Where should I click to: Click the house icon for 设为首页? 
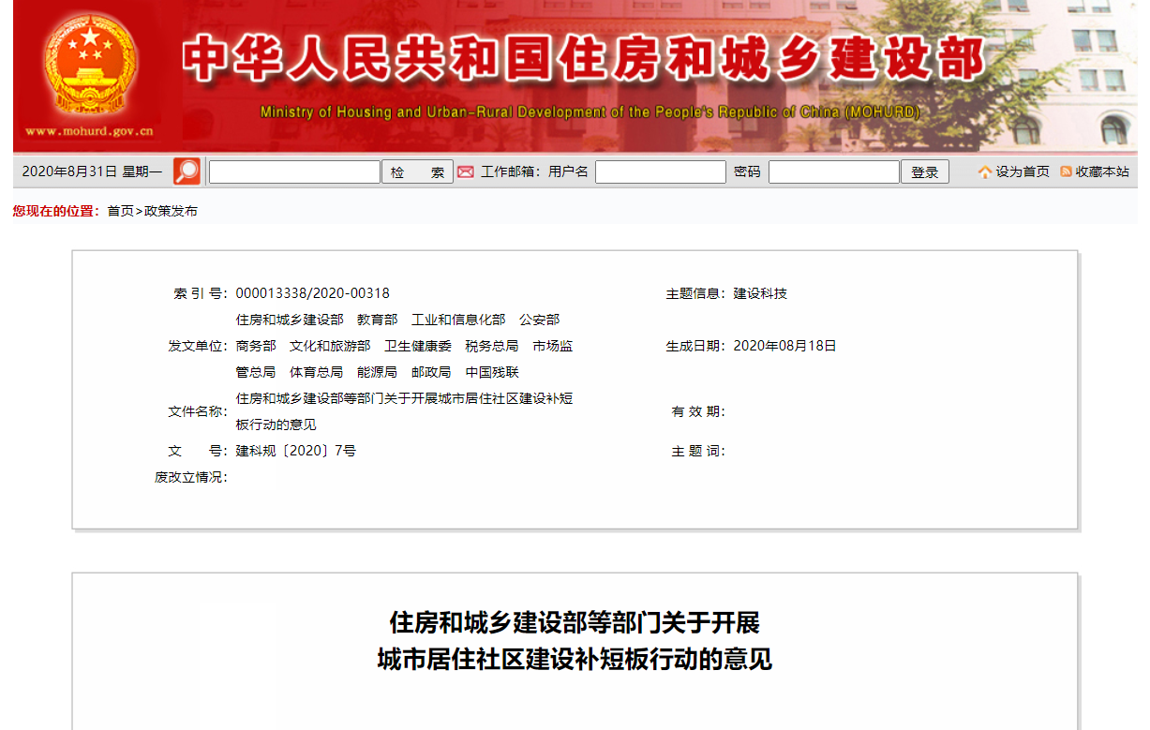tap(985, 172)
